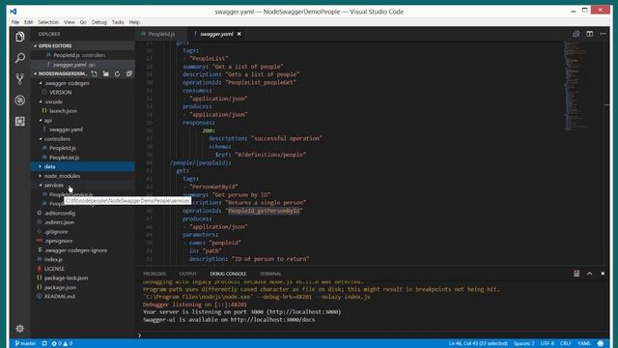Open the Selection menu
The width and height of the screenshot is (618, 348).
(x=48, y=22)
